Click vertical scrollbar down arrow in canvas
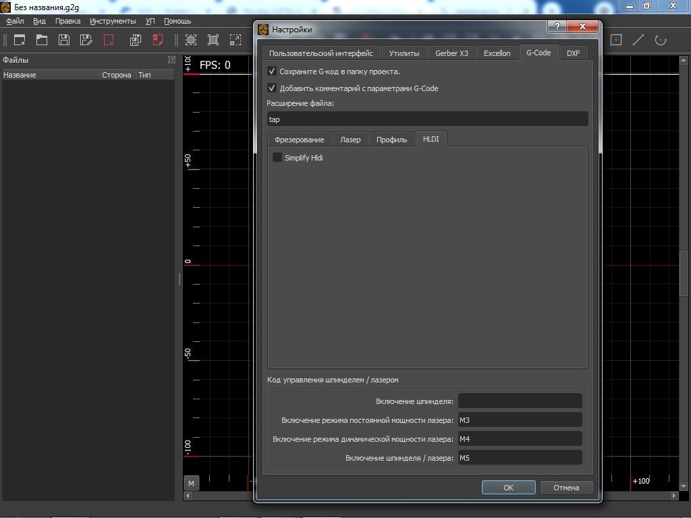This screenshot has width=691, height=518. click(684, 487)
